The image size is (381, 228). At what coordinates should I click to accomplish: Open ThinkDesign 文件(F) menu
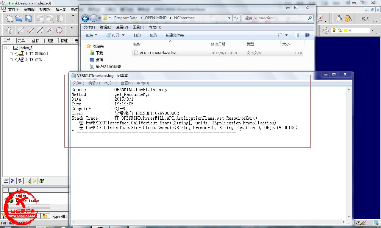14,9
